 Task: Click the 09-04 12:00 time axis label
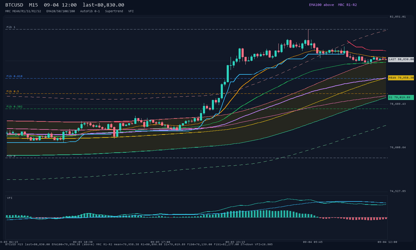pyautogui.click(x=387, y=242)
